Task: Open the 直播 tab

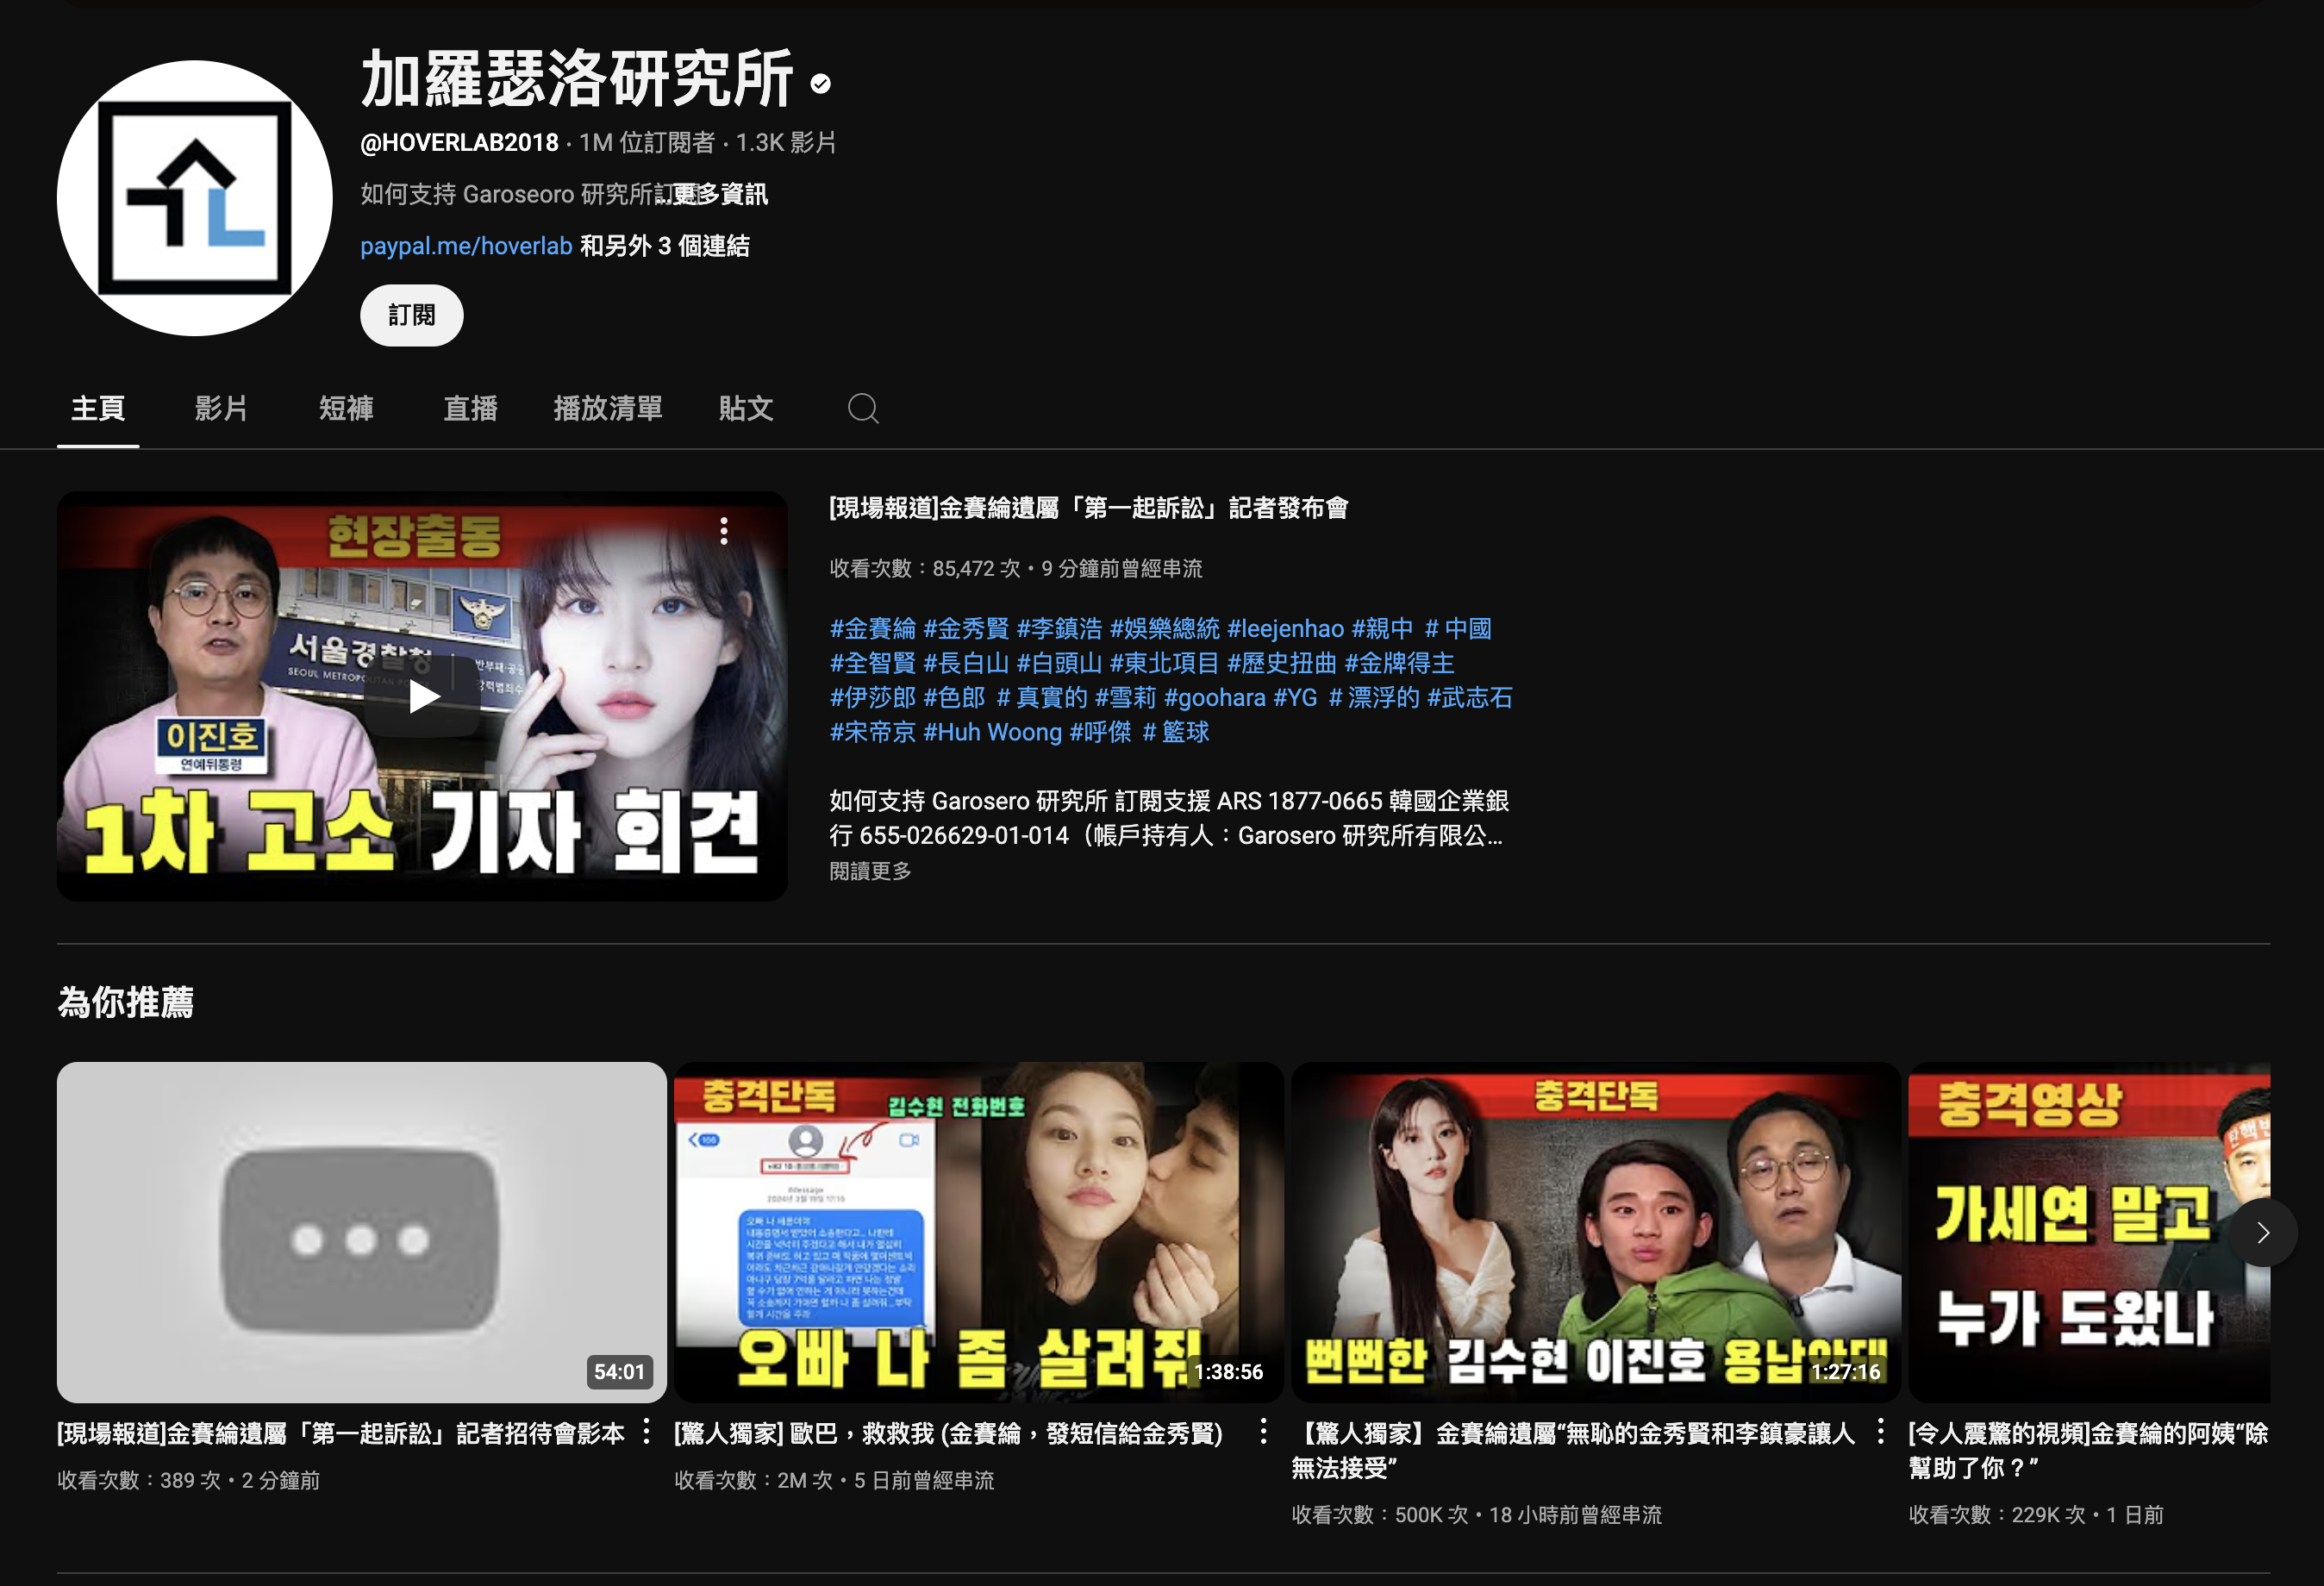Action: click(470, 408)
